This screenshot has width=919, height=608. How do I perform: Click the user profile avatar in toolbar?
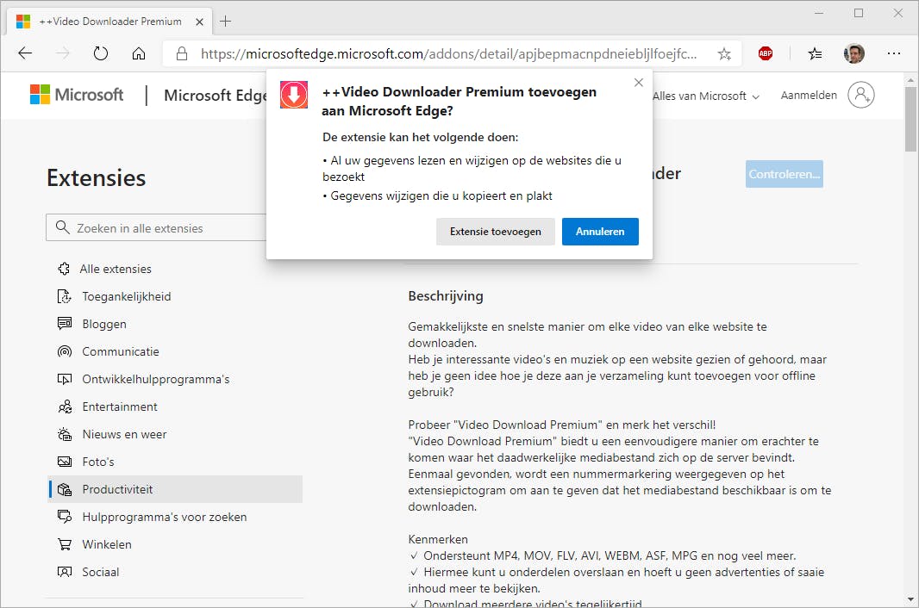[x=853, y=53]
